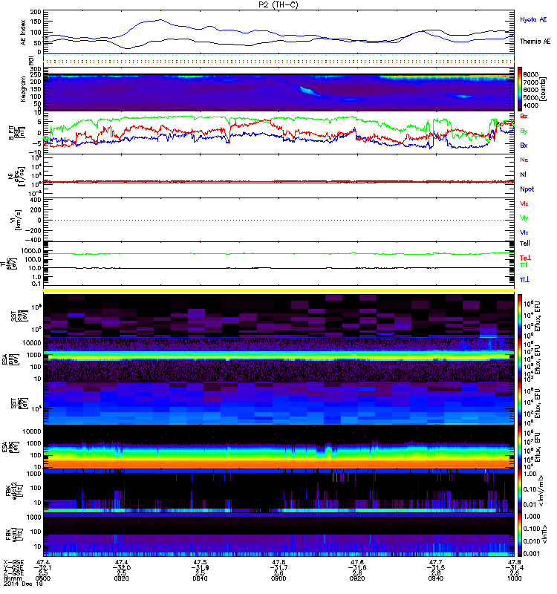557x594 pixels.
Task: Click the green Viy velocity label
Action: [x=524, y=218]
